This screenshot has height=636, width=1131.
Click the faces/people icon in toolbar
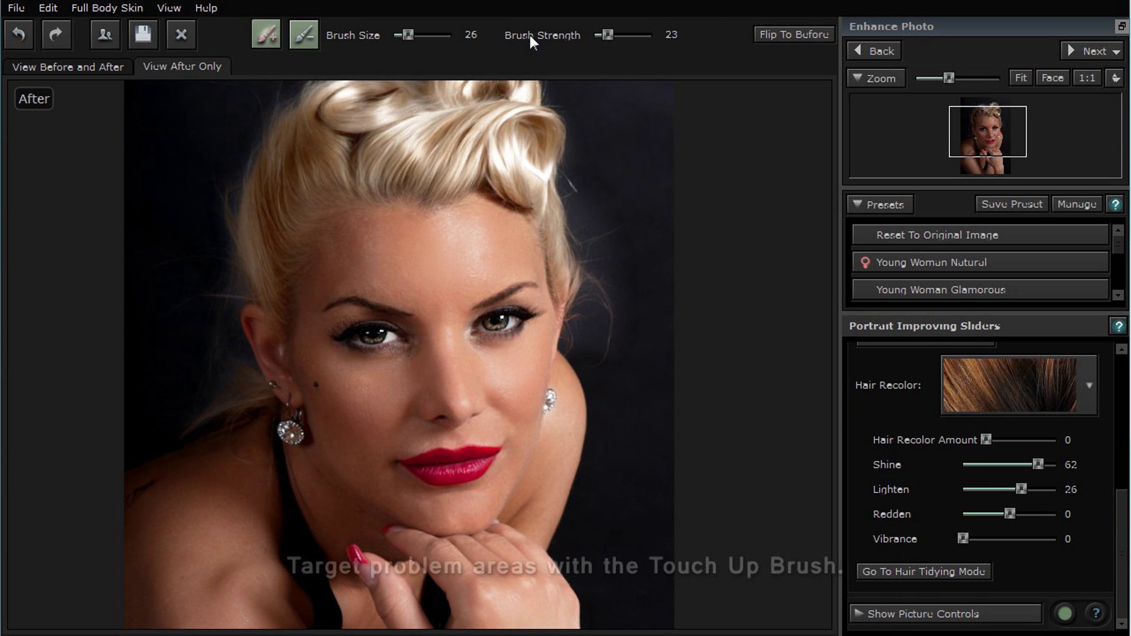point(105,34)
